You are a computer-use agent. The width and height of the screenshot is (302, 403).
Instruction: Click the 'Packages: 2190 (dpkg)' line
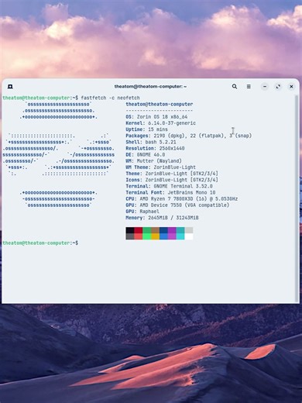(189, 136)
